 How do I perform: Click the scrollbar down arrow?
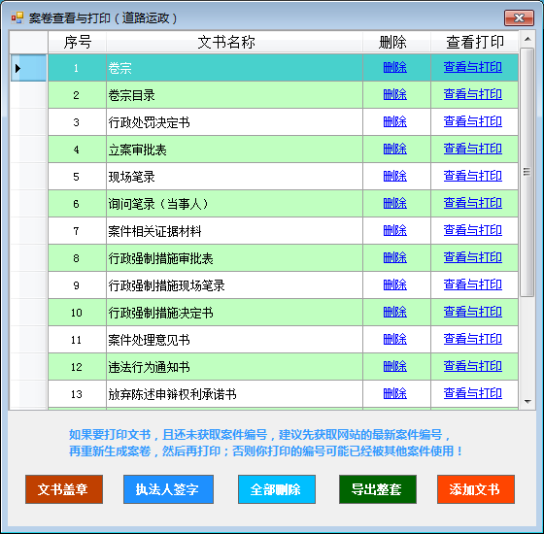pos(527,402)
